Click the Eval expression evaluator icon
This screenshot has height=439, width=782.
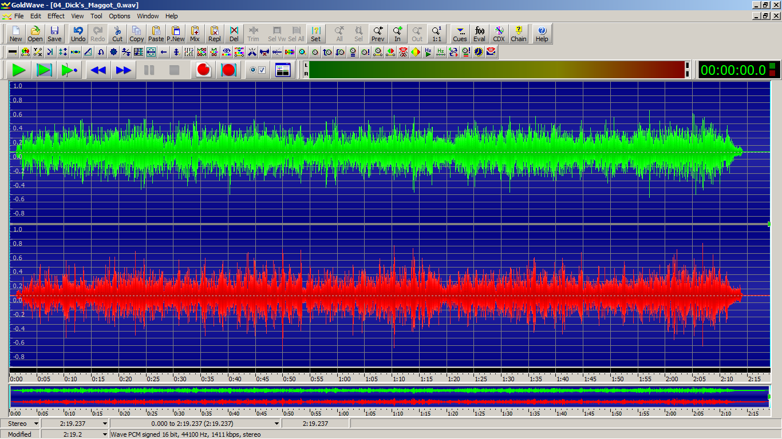tap(479, 34)
